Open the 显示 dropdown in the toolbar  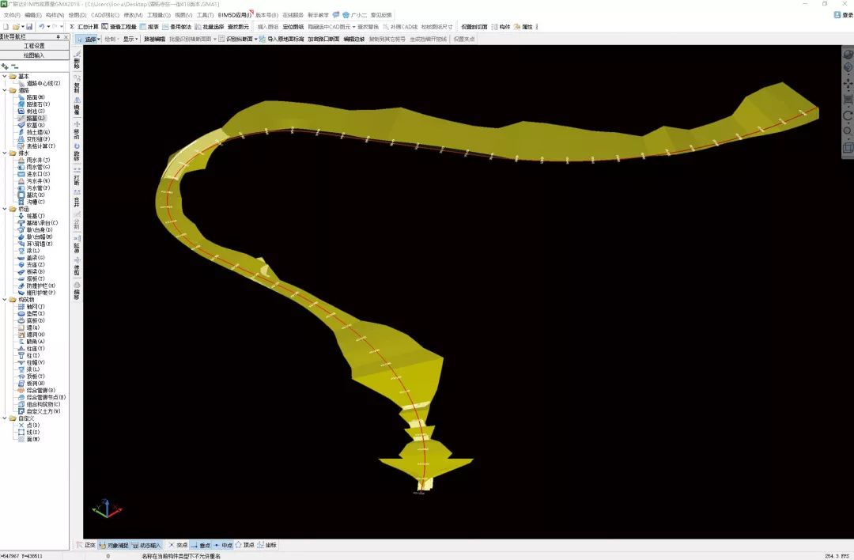129,39
